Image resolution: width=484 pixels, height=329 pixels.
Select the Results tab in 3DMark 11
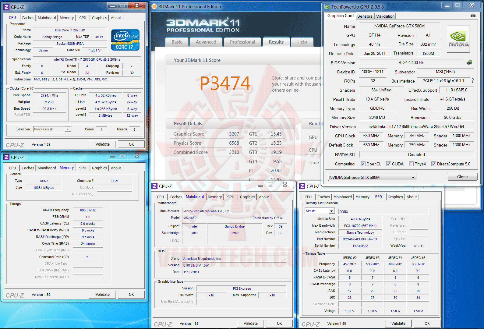pyautogui.click(x=276, y=42)
